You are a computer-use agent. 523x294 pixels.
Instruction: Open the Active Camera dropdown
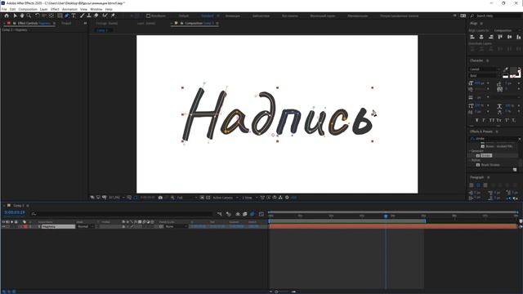coord(226,198)
